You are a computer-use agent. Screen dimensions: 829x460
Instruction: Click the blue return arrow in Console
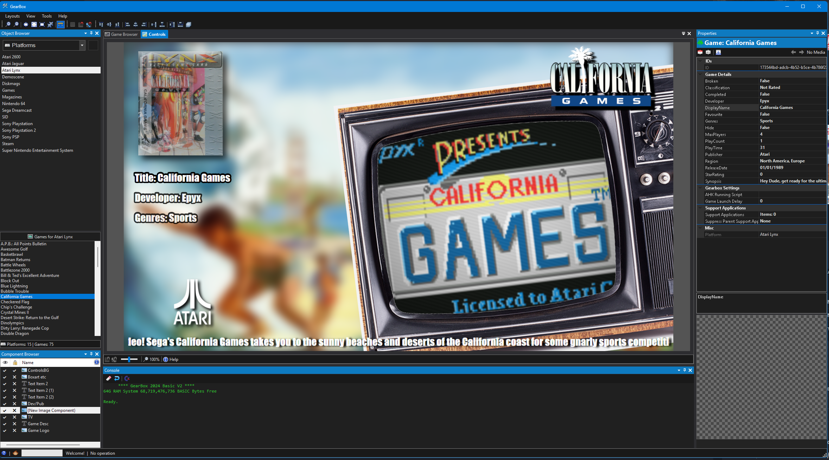(x=117, y=378)
